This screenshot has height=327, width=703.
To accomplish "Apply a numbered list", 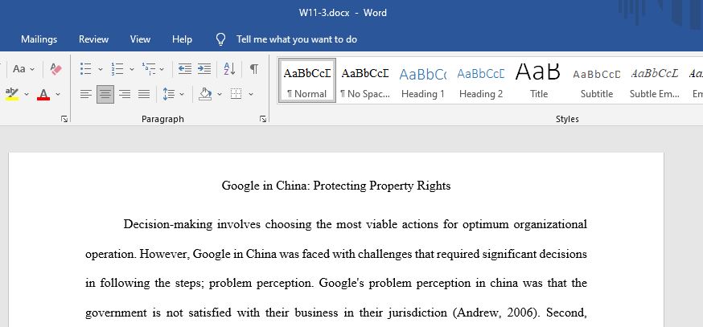I will pos(117,69).
